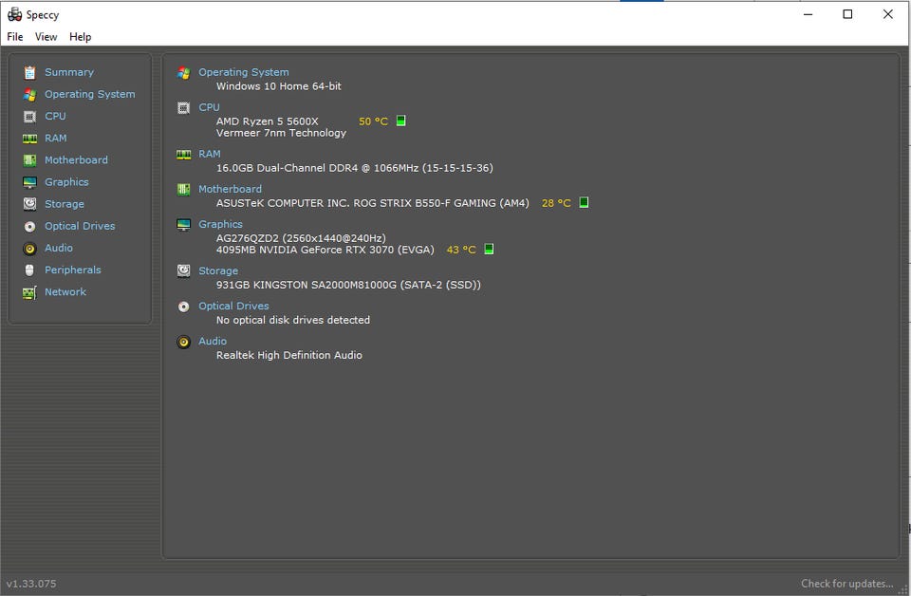The width and height of the screenshot is (911, 596).
Task: Click the Peripherals mouse icon in sidebar
Action: [29, 270]
